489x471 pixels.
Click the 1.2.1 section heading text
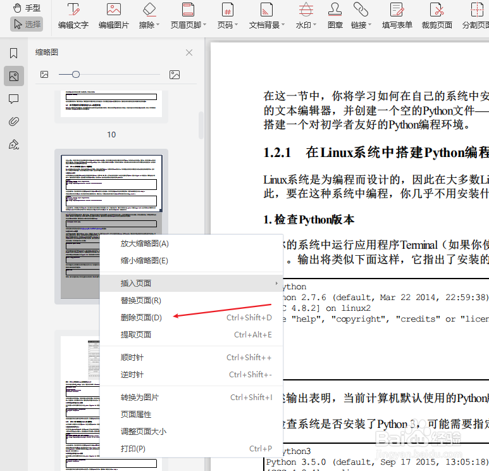[x=376, y=153]
